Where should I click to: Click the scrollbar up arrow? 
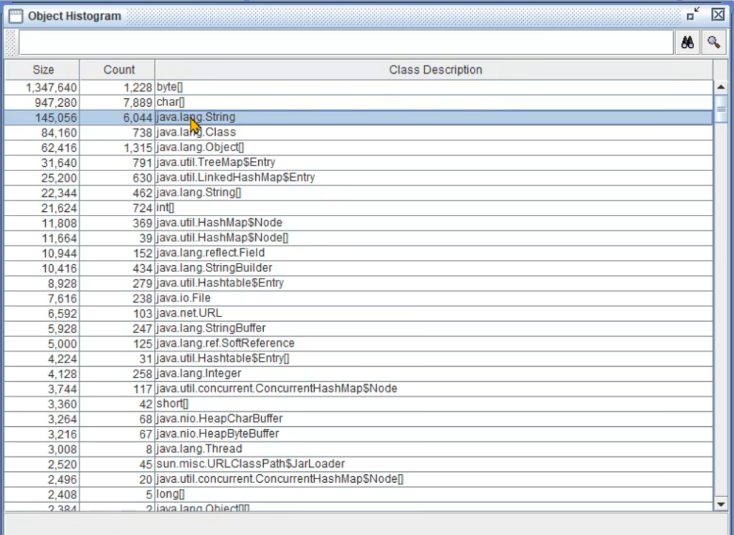coord(721,87)
